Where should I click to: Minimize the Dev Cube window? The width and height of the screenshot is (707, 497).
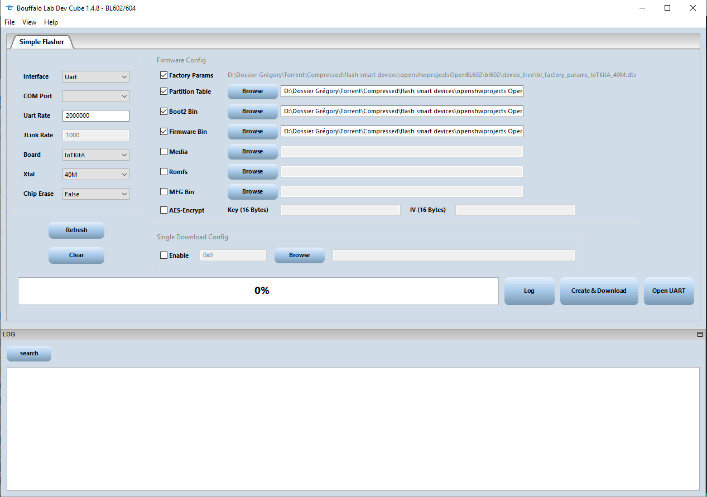coord(642,8)
